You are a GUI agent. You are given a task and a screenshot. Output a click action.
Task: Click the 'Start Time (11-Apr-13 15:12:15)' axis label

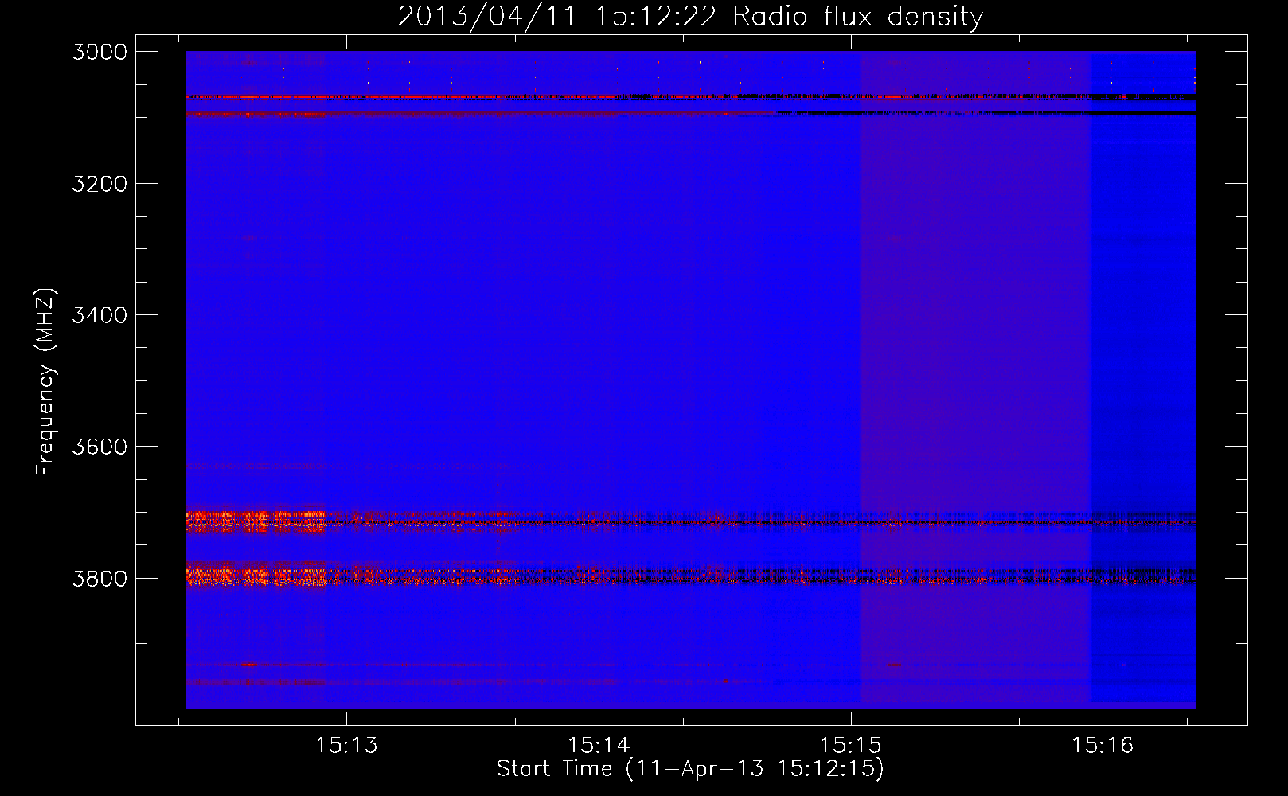point(690,769)
